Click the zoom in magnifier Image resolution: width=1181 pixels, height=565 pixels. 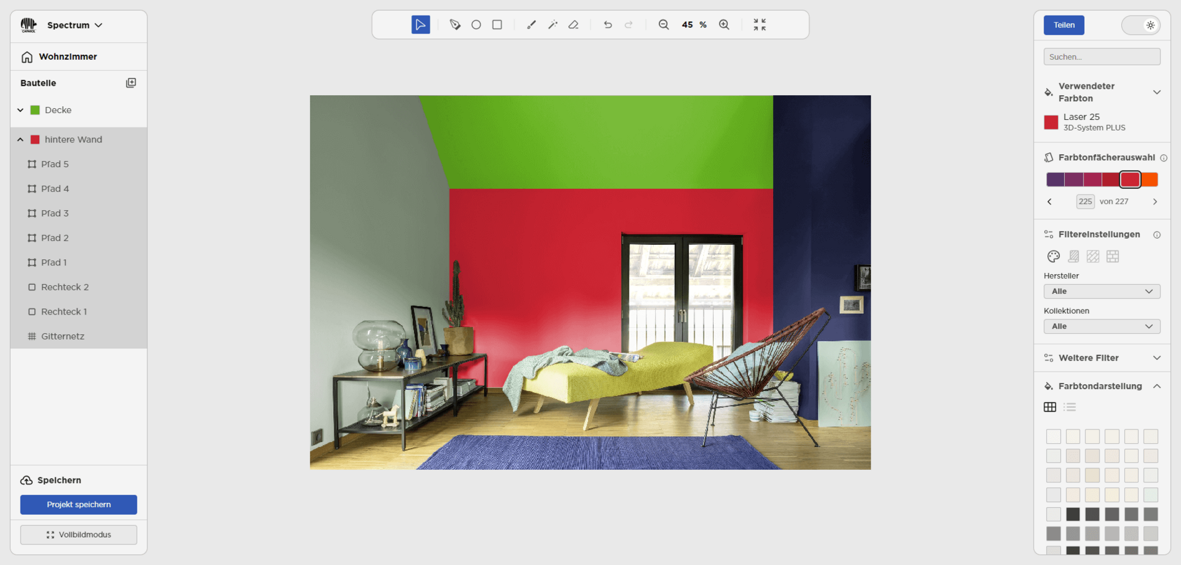[x=724, y=25]
